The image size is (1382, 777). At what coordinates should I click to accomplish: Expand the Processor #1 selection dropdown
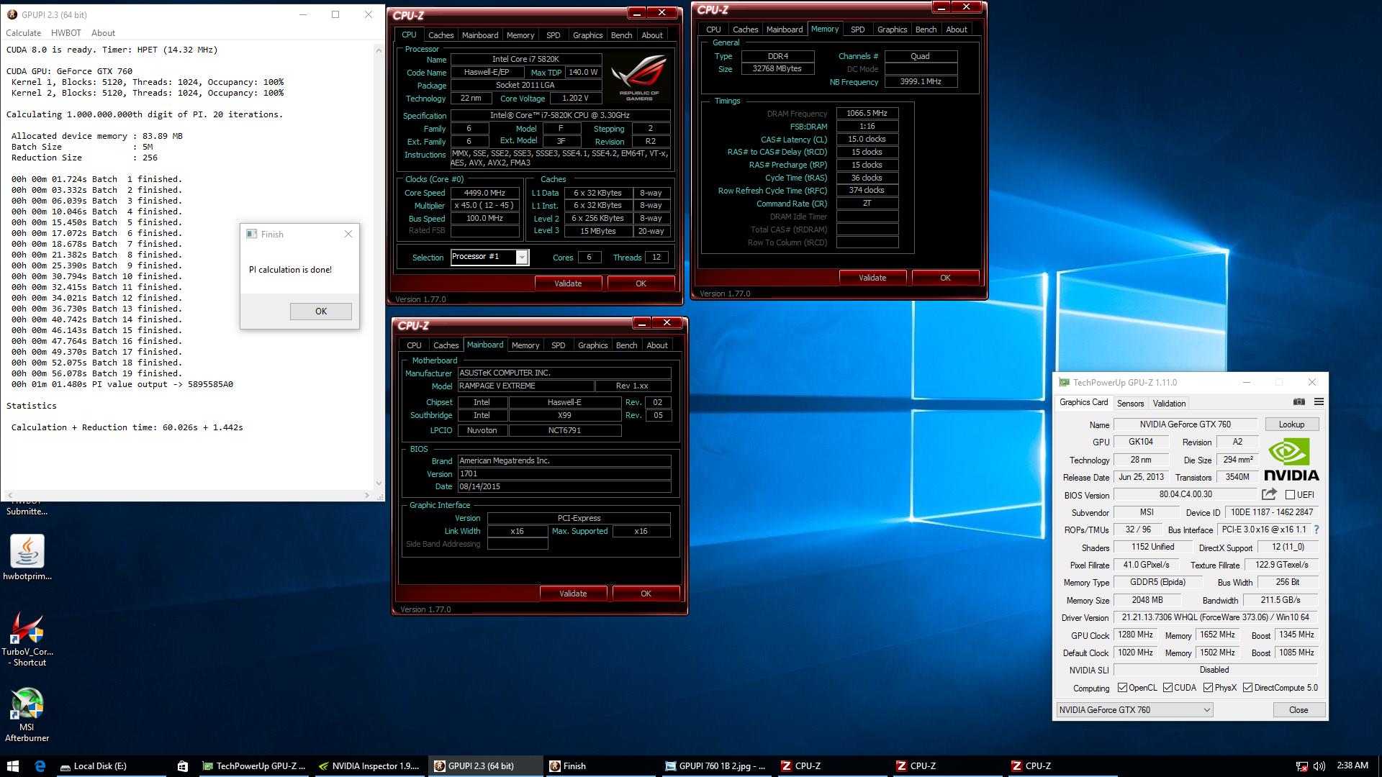[x=523, y=258]
